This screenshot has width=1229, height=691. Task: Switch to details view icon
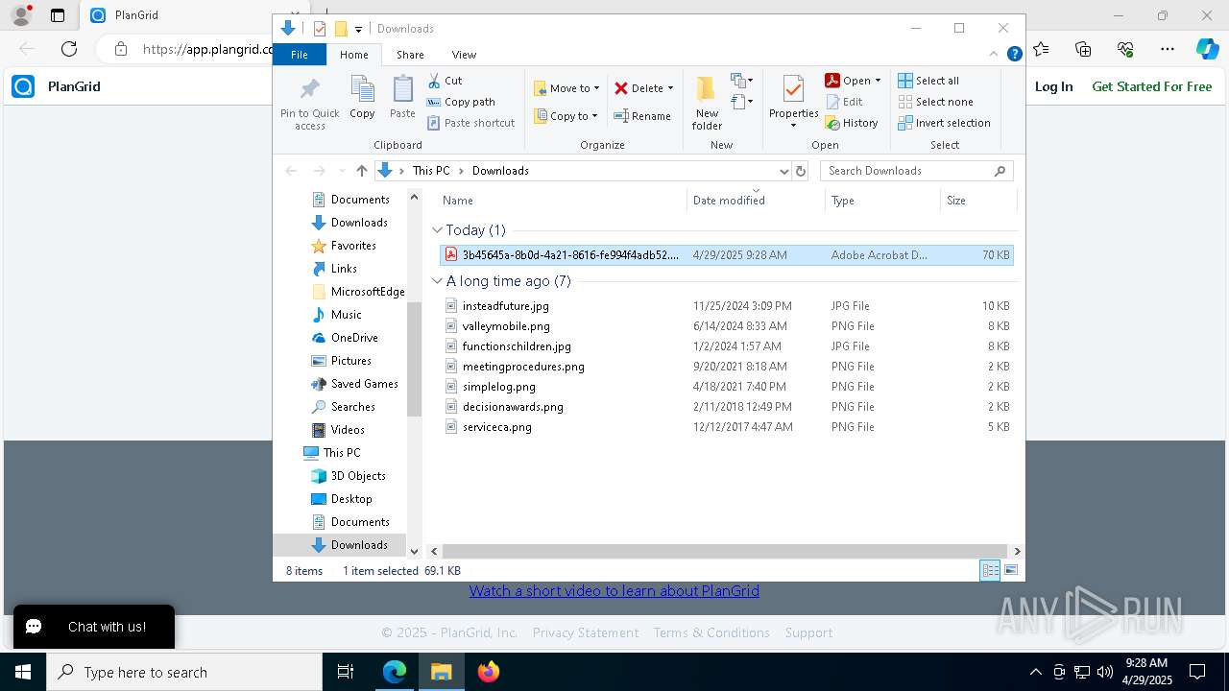pyautogui.click(x=990, y=570)
